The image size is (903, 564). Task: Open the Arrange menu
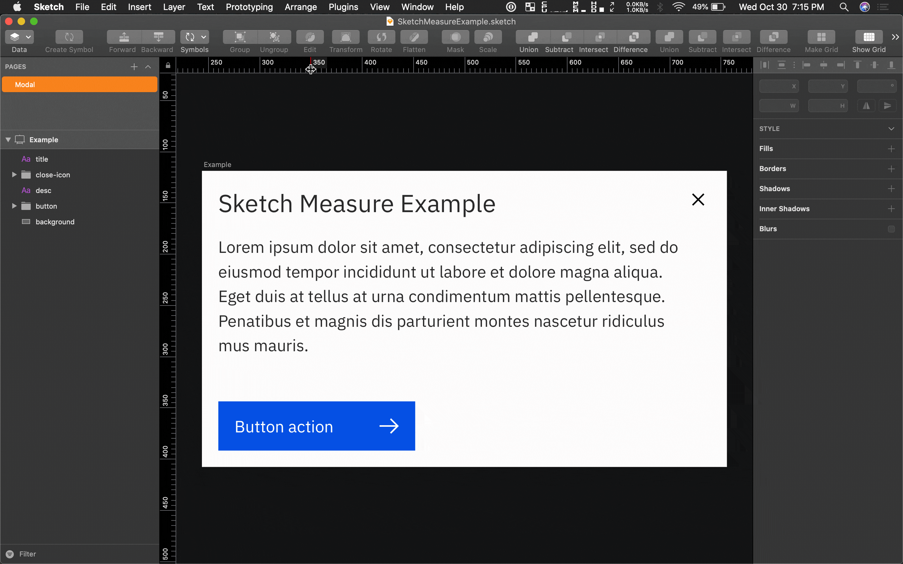pos(301,7)
